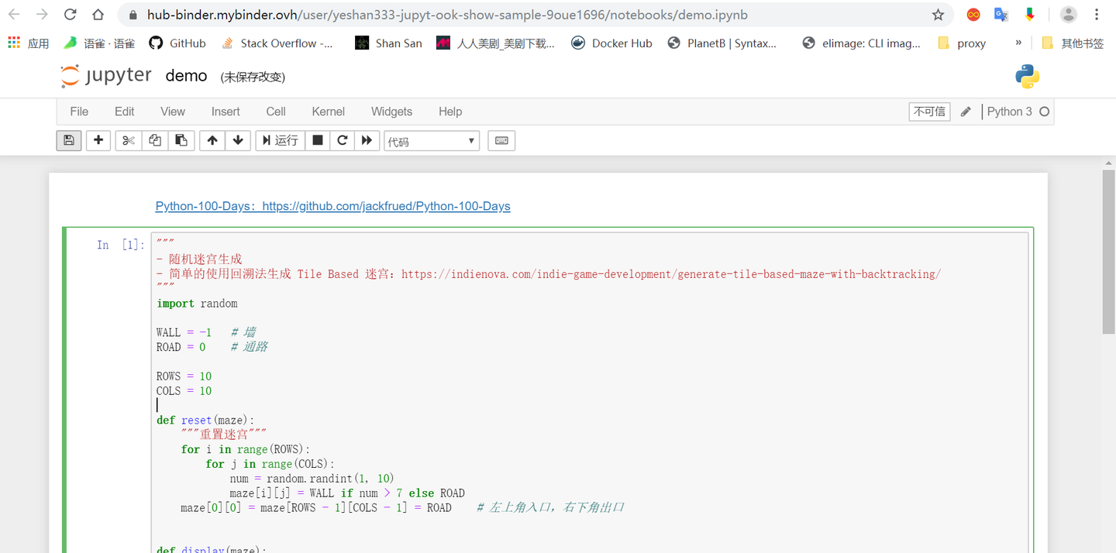Save the notebook using the save icon
The width and height of the screenshot is (1116, 553).
(69, 140)
